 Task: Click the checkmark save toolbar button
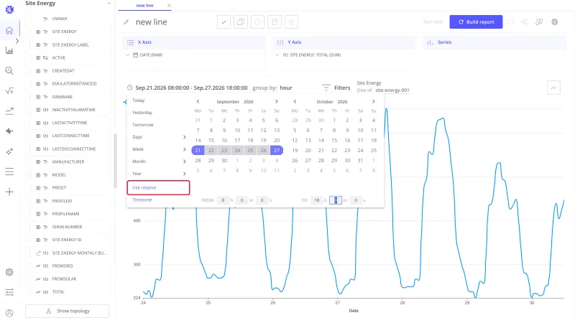click(x=224, y=22)
